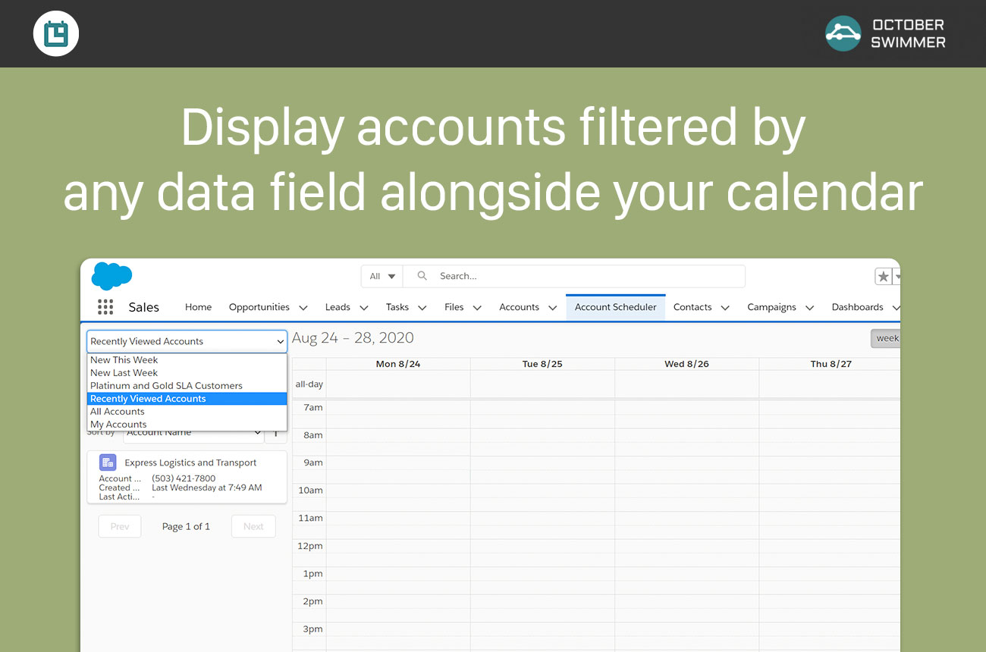This screenshot has height=652, width=986.
Task: Select the My Accounts list option
Action: coord(118,425)
